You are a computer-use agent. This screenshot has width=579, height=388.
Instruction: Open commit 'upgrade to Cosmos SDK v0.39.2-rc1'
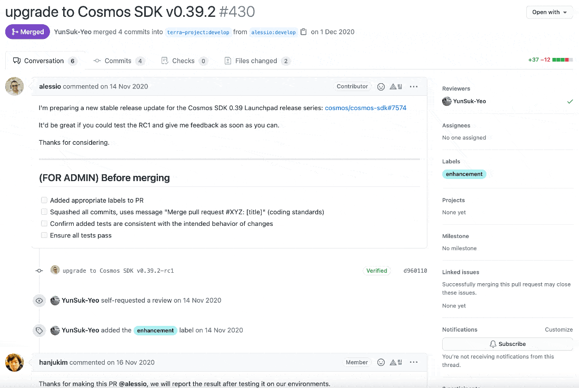(118, 271)
